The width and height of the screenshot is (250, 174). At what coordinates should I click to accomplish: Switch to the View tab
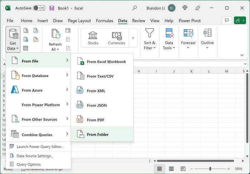(x=155, y=21)
